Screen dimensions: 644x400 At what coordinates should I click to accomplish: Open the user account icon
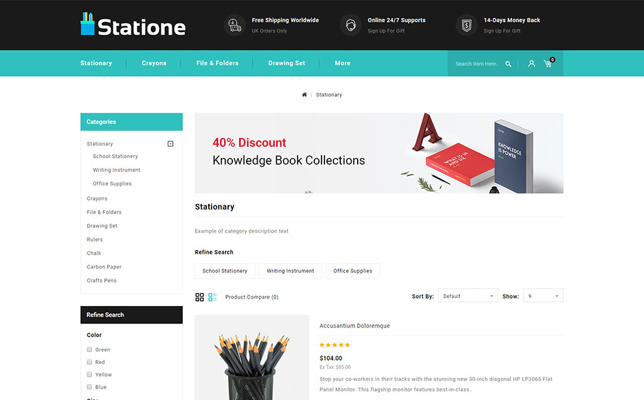coord(531,63)
